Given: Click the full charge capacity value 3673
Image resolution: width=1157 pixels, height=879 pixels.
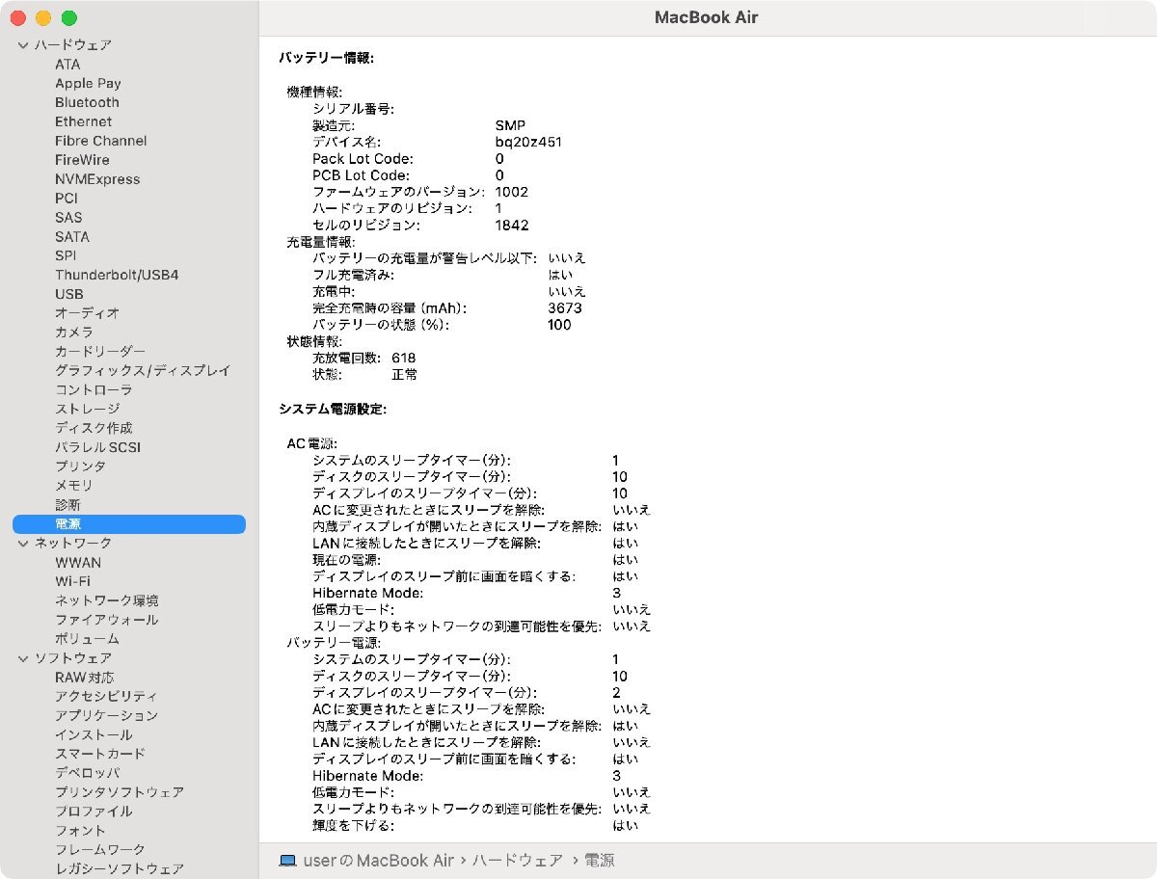Looking at the screenshot, I should click(565, 308).
